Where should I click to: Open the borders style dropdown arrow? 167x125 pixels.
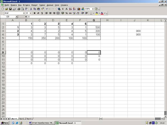pyautogui.click(x=94, y=13)
